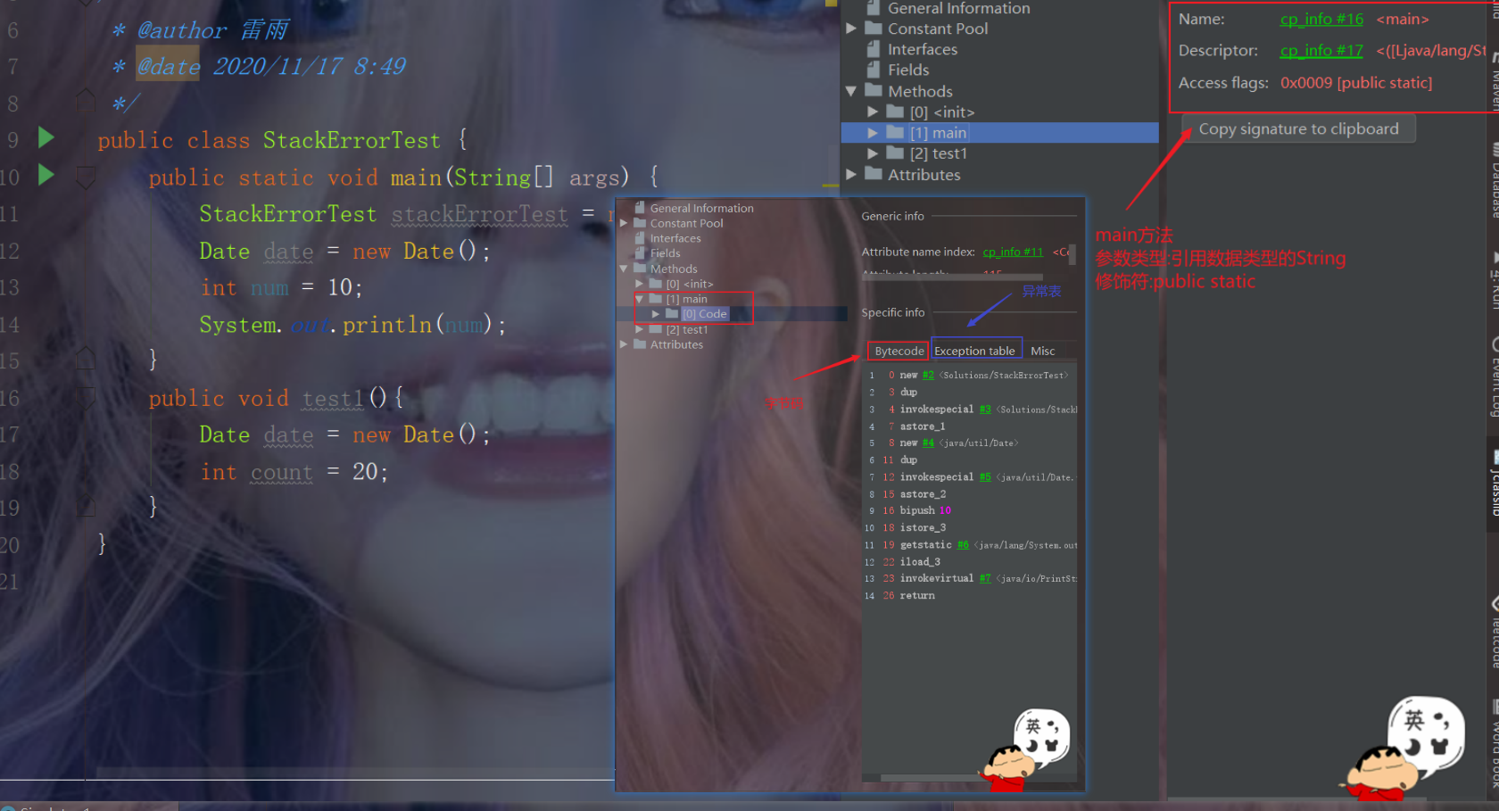Follow #5 link on second invokespecial instruction
The height and width of the screenshot is (811, 1499).
pos(985,476)
